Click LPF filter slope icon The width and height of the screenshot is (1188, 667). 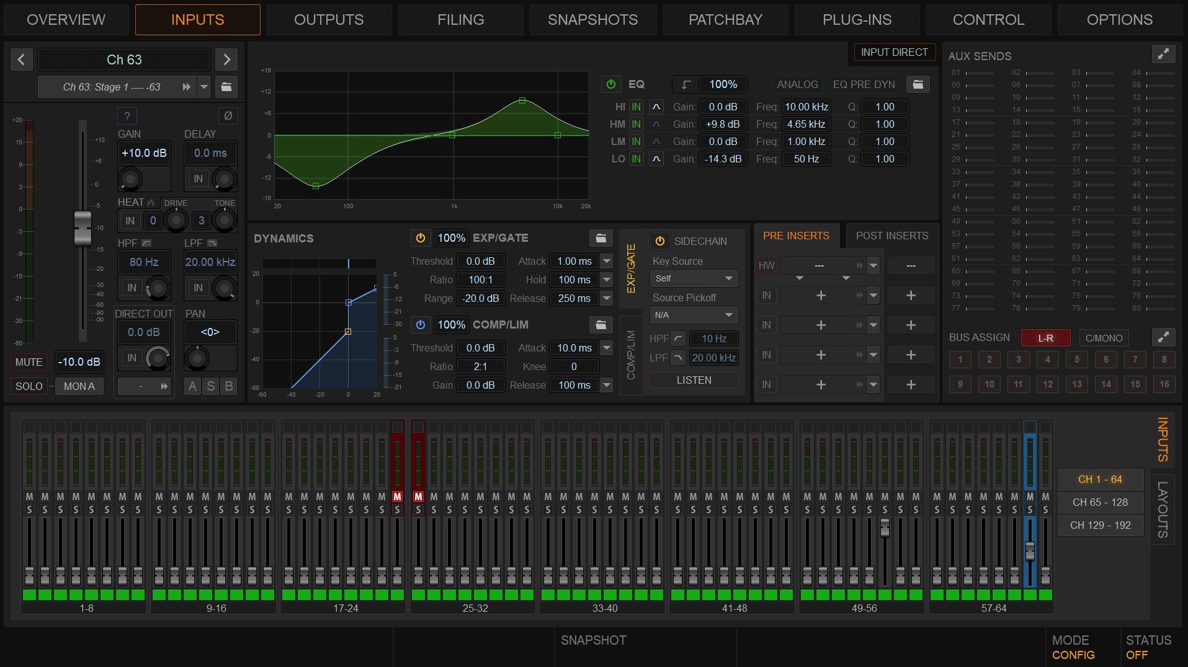(x=212, y=243)
